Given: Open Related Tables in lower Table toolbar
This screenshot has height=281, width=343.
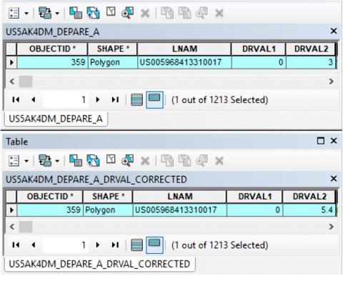Looking at the screenshot, I should point(45,161).
